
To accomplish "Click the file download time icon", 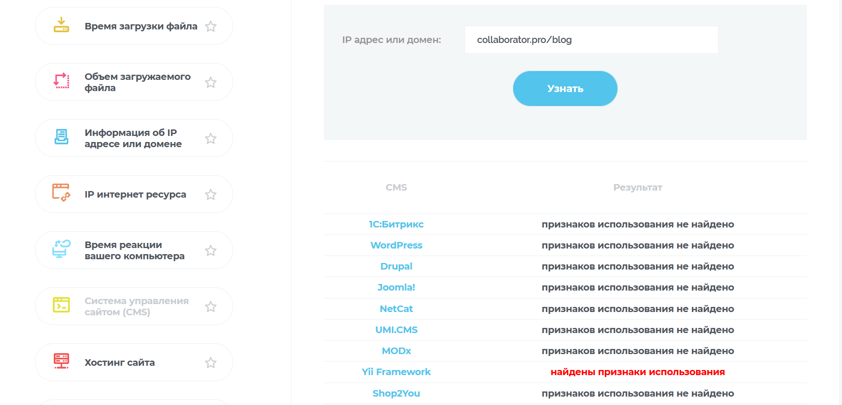I will [x=61, y=25].
